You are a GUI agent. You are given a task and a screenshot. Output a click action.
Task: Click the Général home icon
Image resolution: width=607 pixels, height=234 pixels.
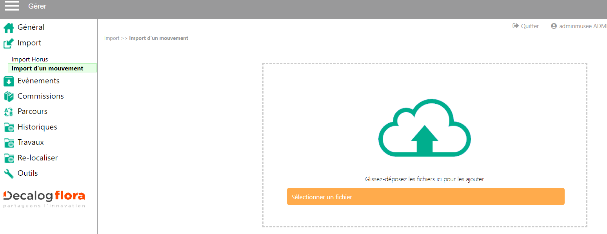tap(9, 28)
